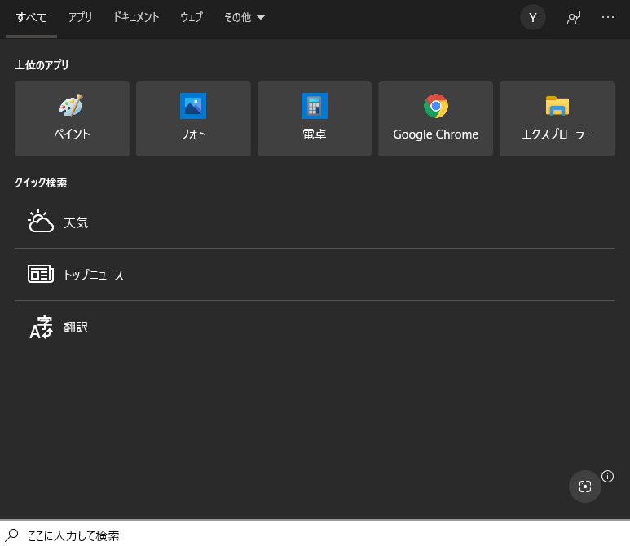This screenshot has height=546, width=630.
Task: Open the feedback icon in header
Action: [x=574, y=17]
